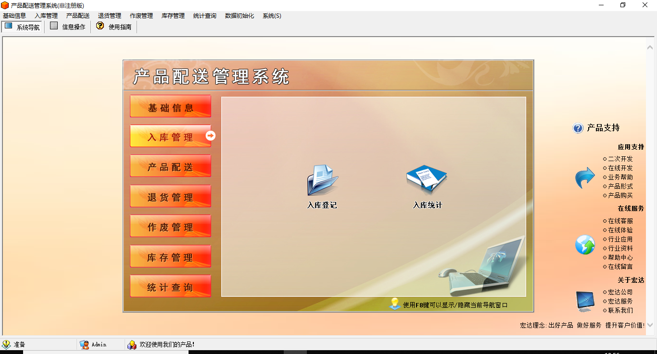Click the blue arrow 应用支持 icon

[x=585, y=177]
